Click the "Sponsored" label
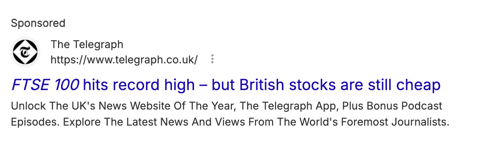This screenshot has width=479, height=155. [x=38, y=23]
